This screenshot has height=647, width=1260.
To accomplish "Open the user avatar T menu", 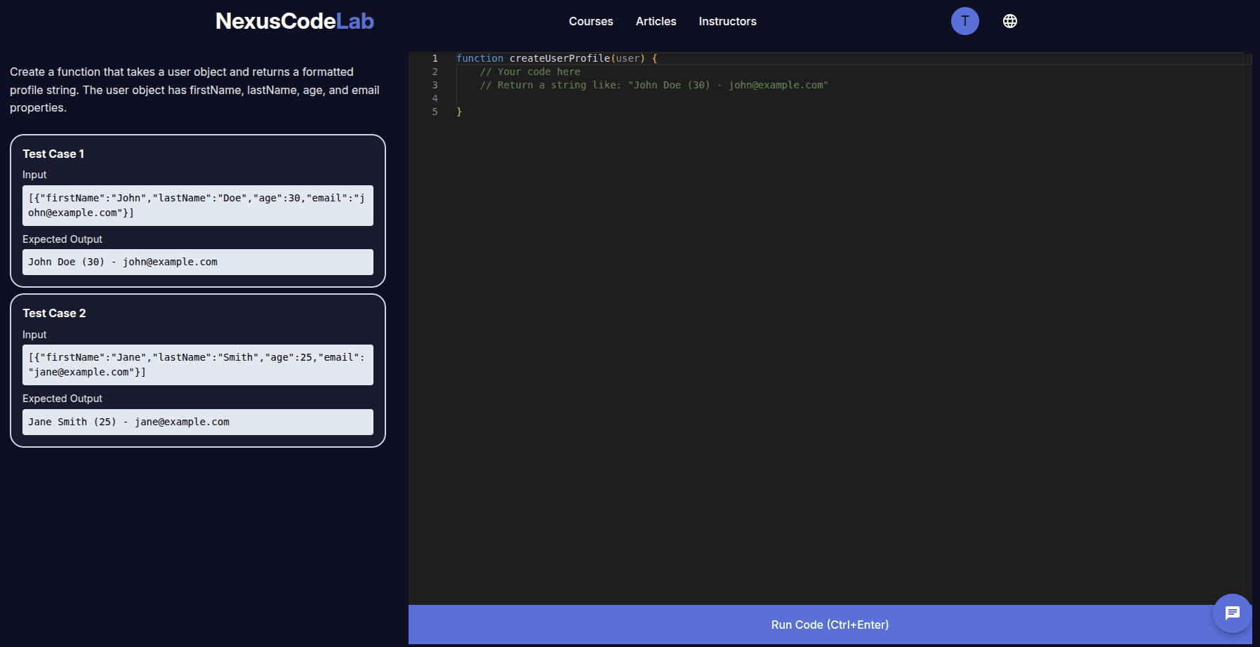I will 964,21.
